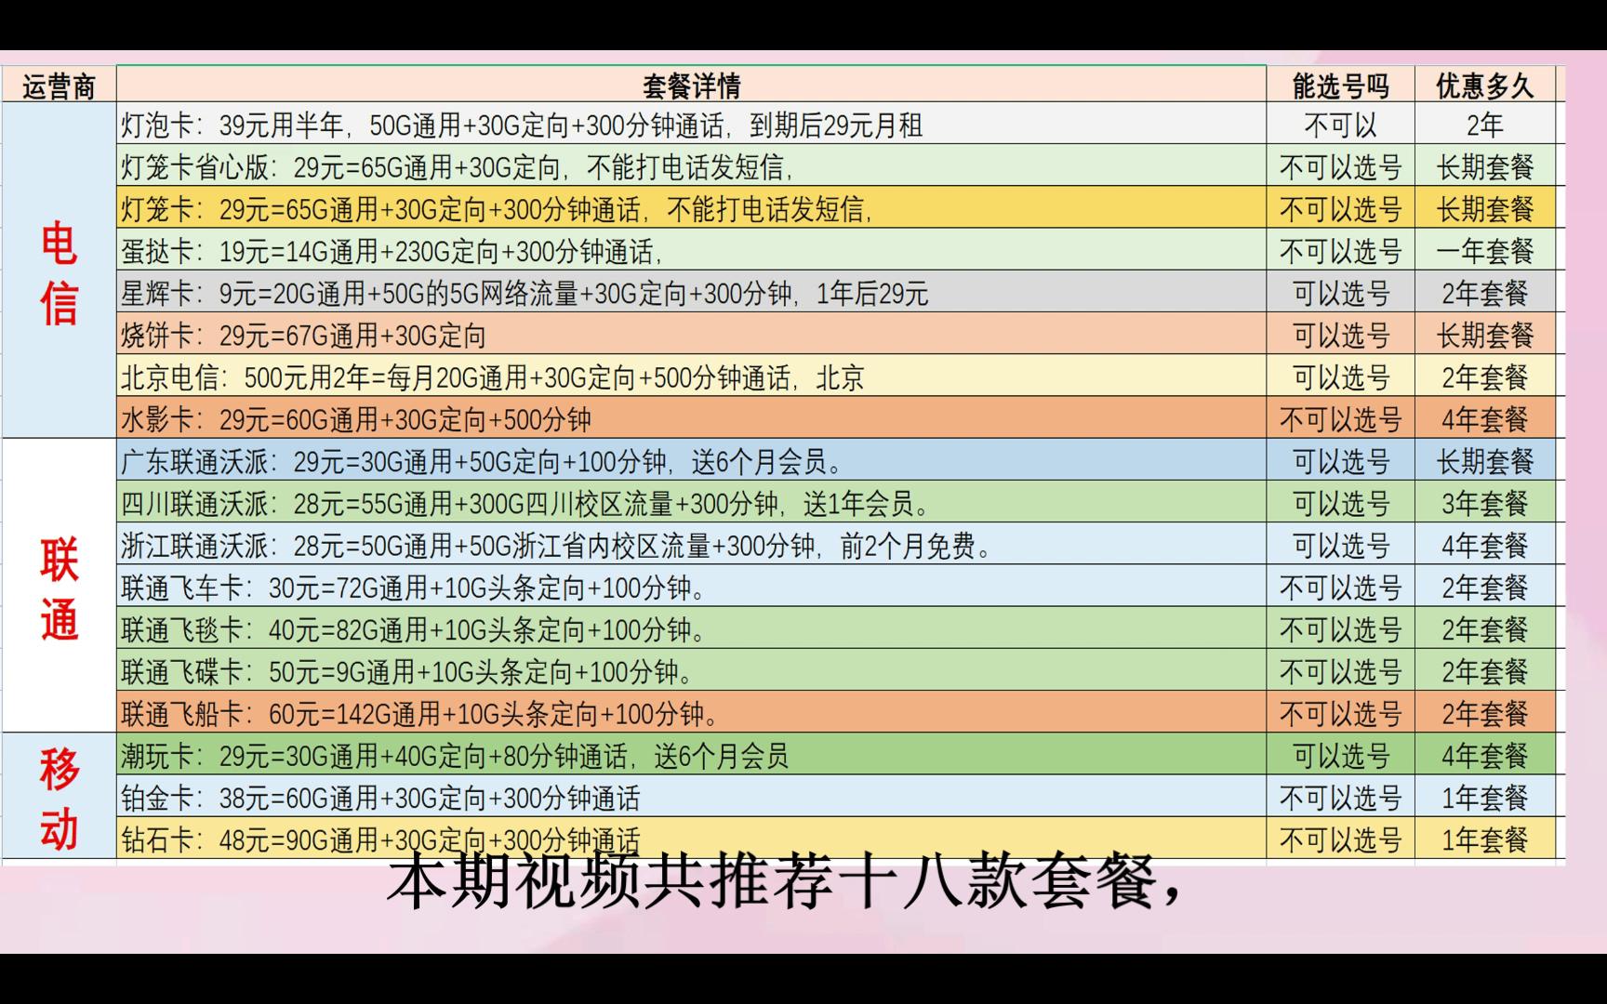Click 2年套餐 in 联通飞碟卡 row
This screenshot has width=1607, height=1004.
tap(1484, 671)
